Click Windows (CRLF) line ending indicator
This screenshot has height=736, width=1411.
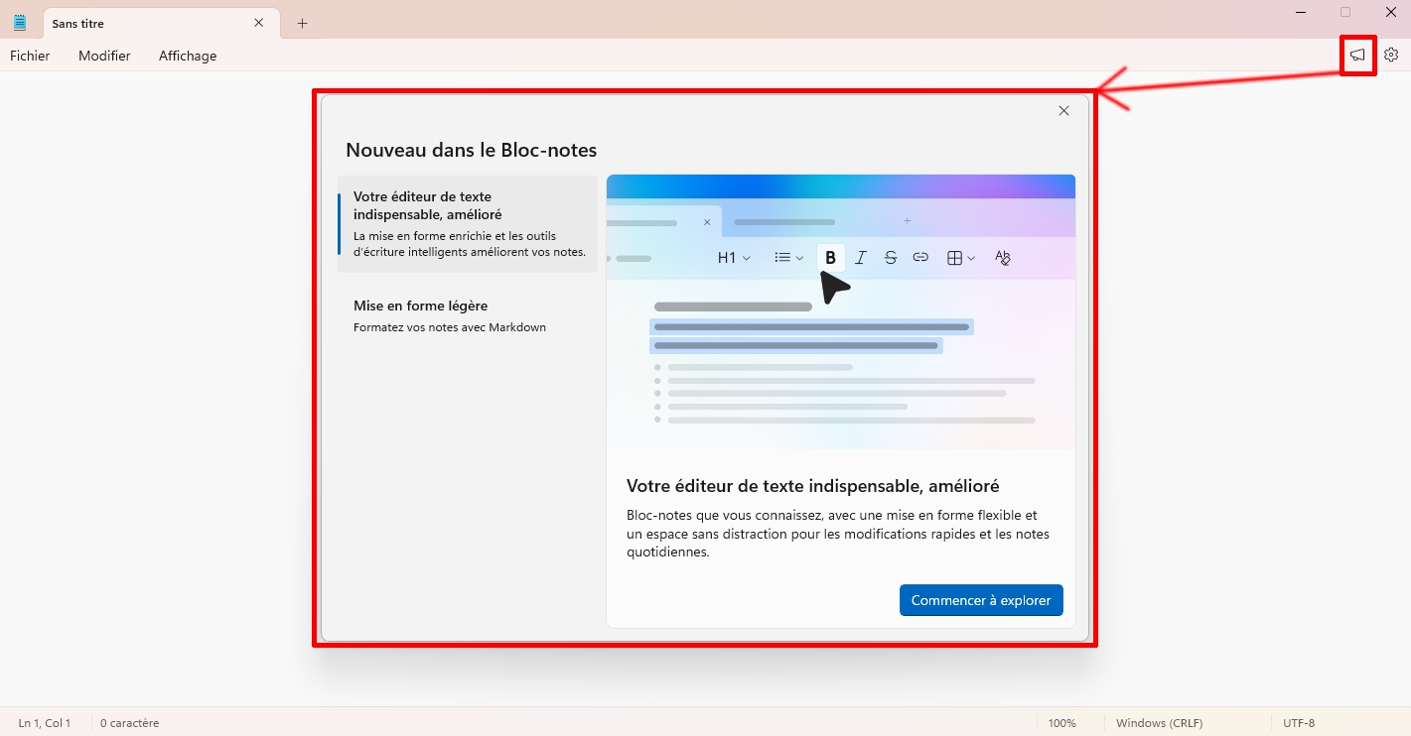(1160, 723)
